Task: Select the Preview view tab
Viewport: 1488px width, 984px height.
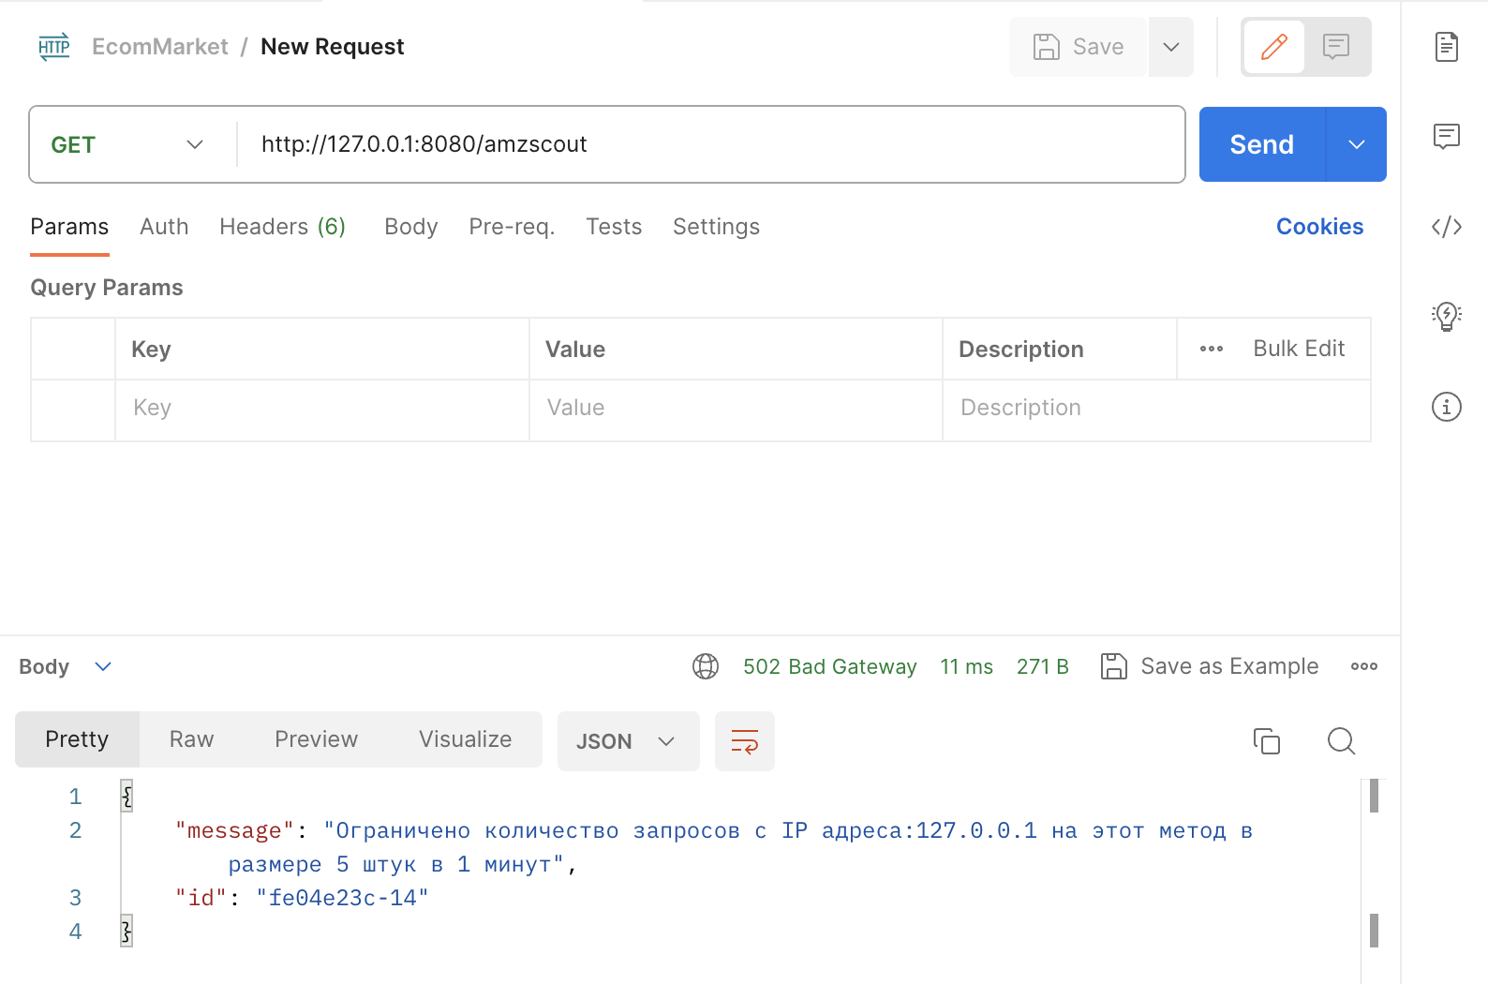Action: (x=316, y=739)
